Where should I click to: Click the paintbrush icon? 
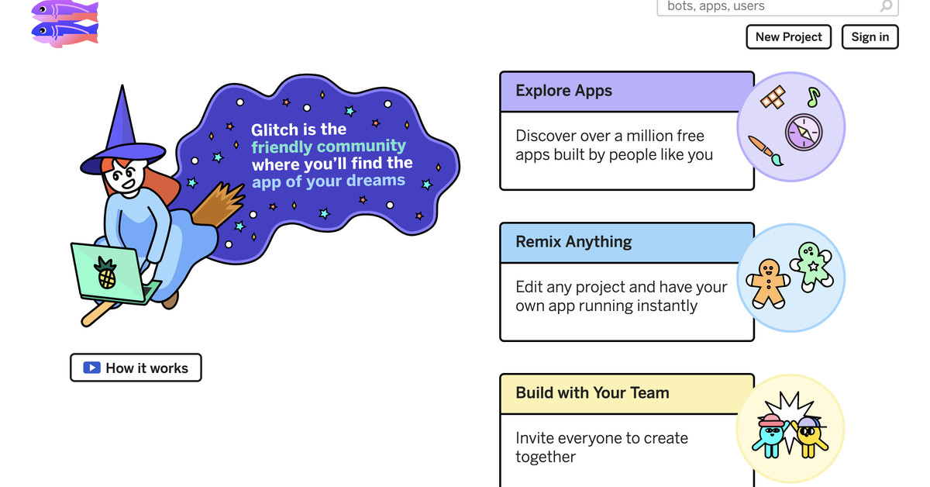tap(765, 150)
